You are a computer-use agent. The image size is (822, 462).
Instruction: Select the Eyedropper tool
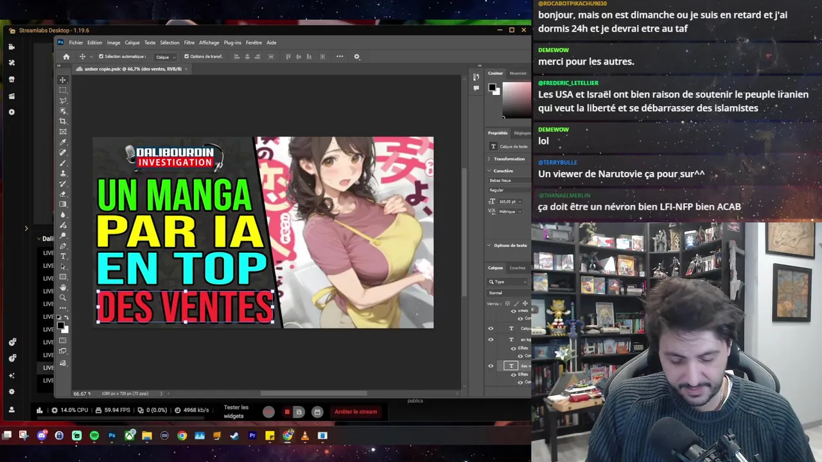(63, 142)
